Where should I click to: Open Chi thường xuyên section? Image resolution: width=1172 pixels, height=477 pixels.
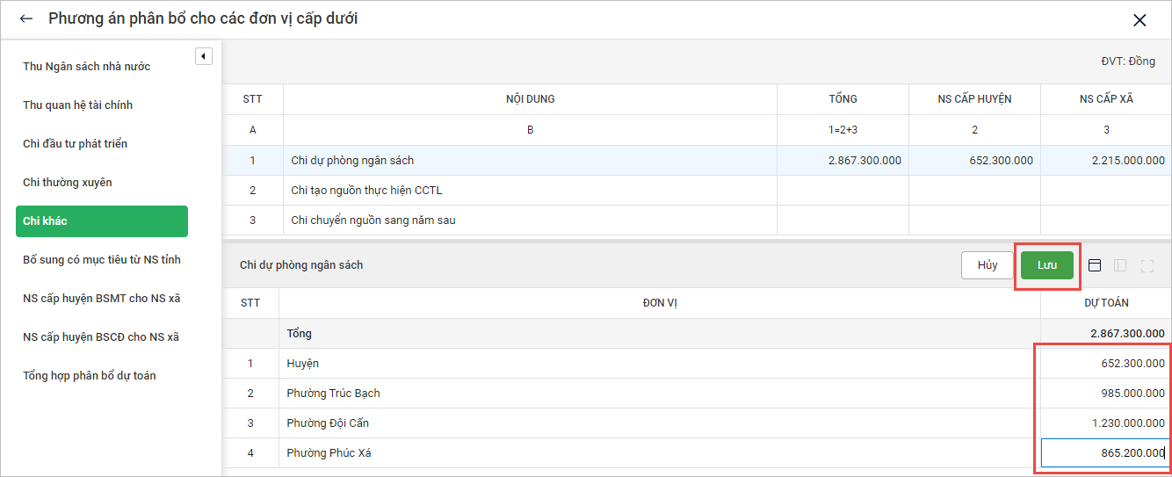(x=68, y=183)
